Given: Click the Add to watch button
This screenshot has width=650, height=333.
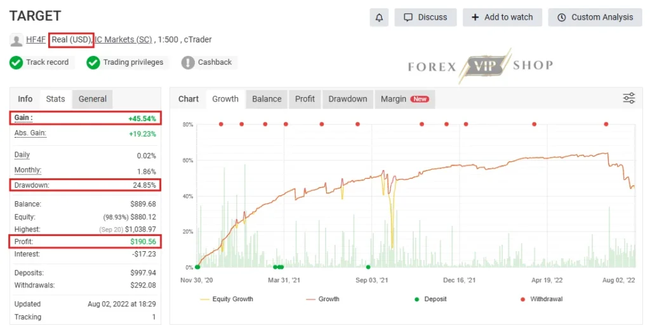Looking at the screenshot, I should 502,17.
